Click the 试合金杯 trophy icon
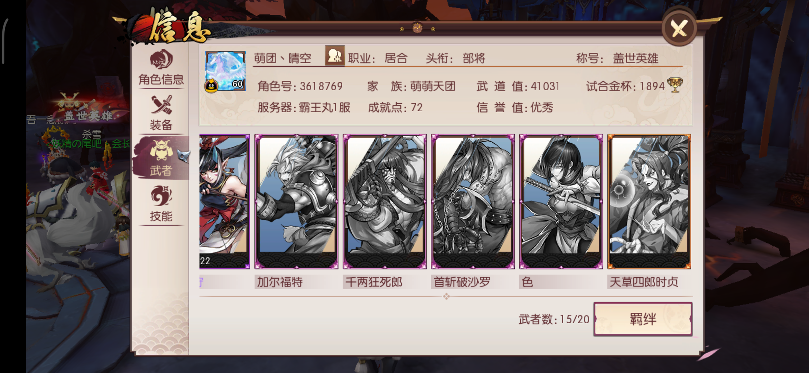This screenshot has height=373, width=809. click(675, 85)
